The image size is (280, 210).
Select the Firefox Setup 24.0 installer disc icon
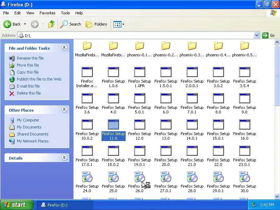pyautogui.click(x=87, y=177)
